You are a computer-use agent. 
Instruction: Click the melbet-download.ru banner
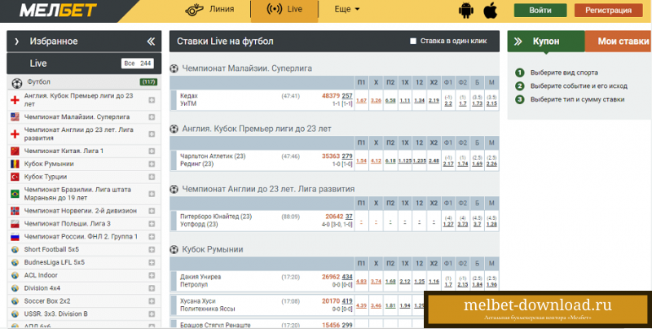click(538, 309)
